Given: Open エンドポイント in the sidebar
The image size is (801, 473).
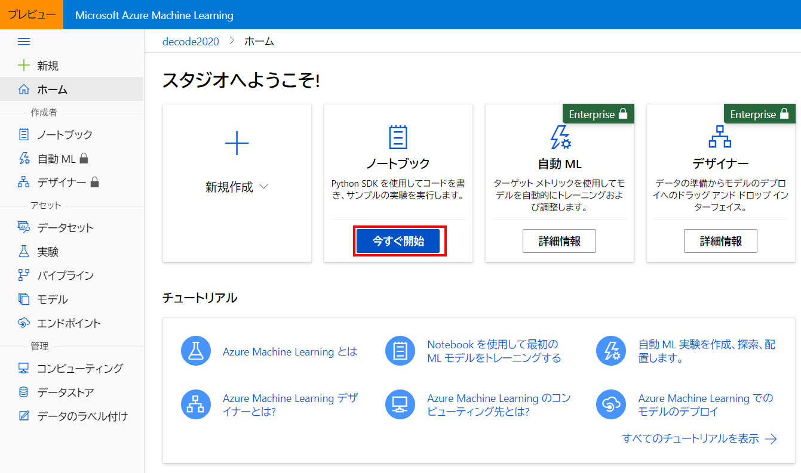Looking at the screenshot, I should pos(72,323).
